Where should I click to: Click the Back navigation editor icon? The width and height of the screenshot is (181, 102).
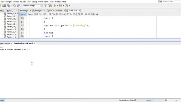[40, 14]
